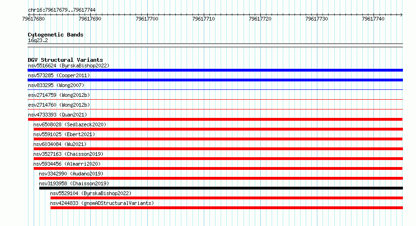The image size is (416, 226).
Task: Click the 16q23.2 cytogenetic band bar
Action: (215, 45)
